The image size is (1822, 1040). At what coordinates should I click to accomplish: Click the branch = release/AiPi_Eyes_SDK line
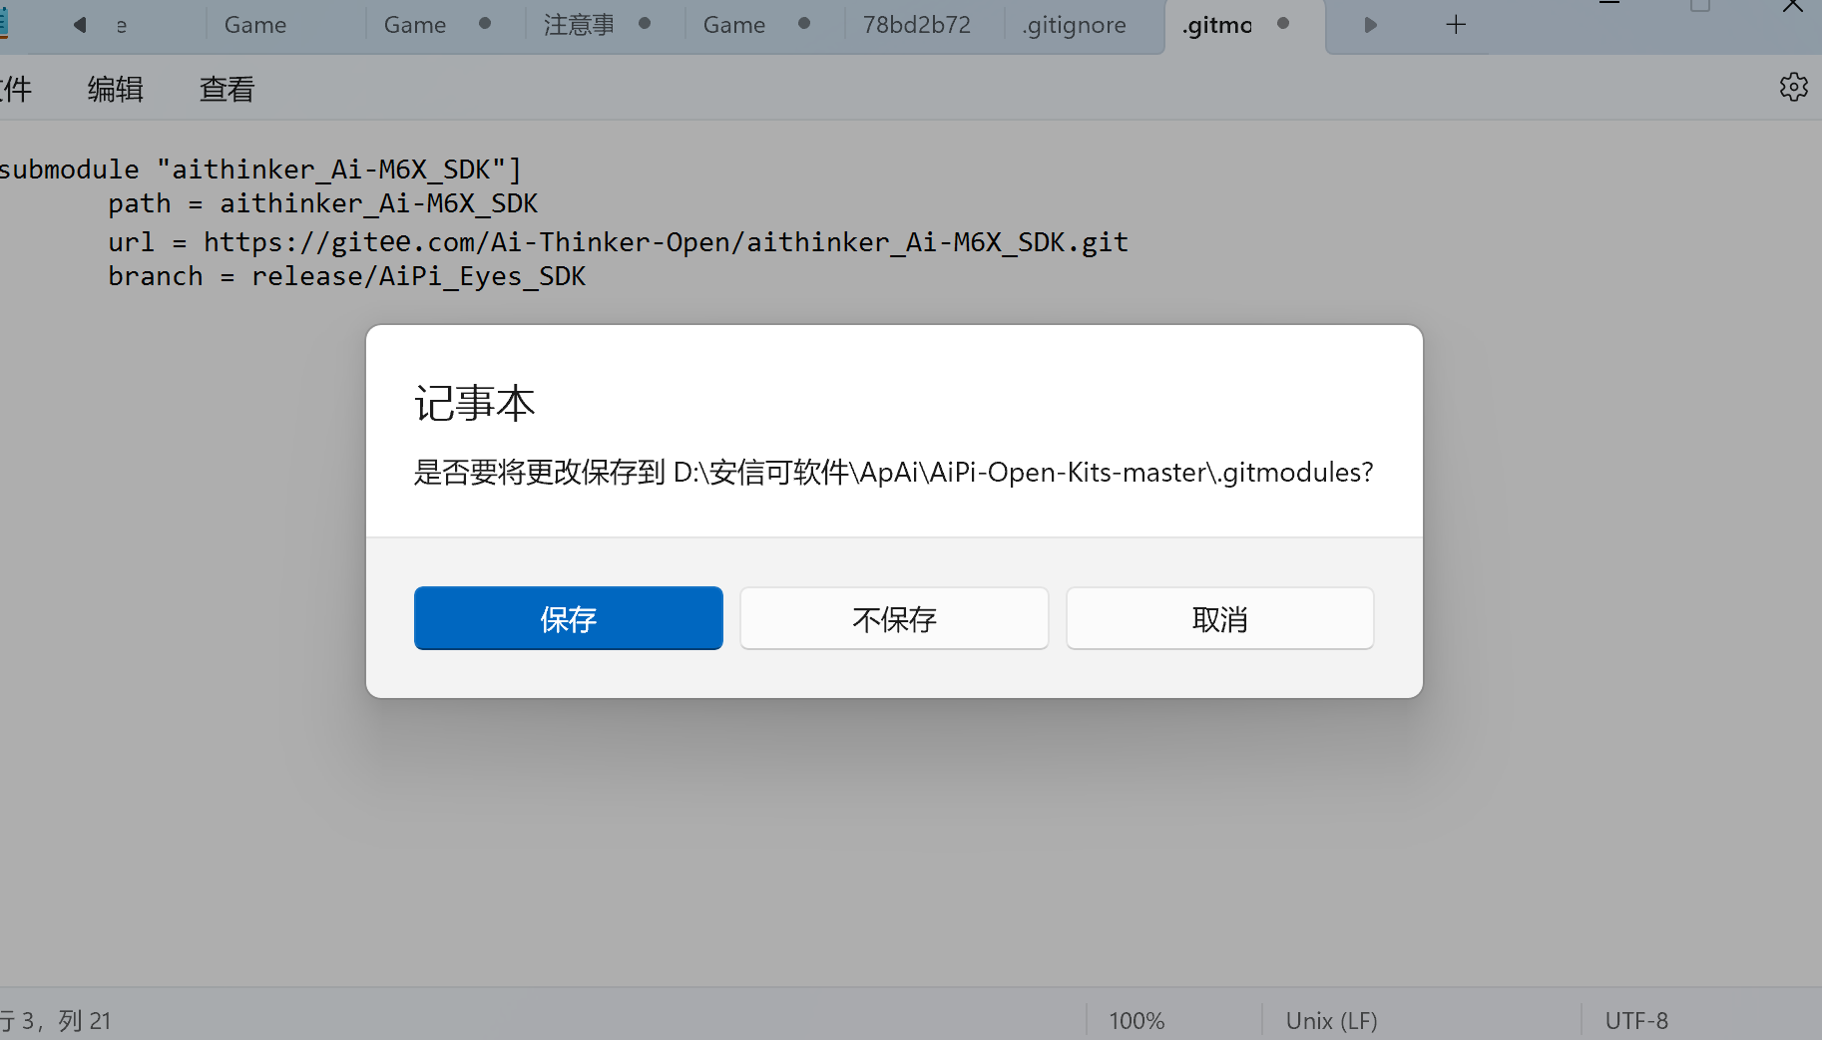tap(346, 276)
